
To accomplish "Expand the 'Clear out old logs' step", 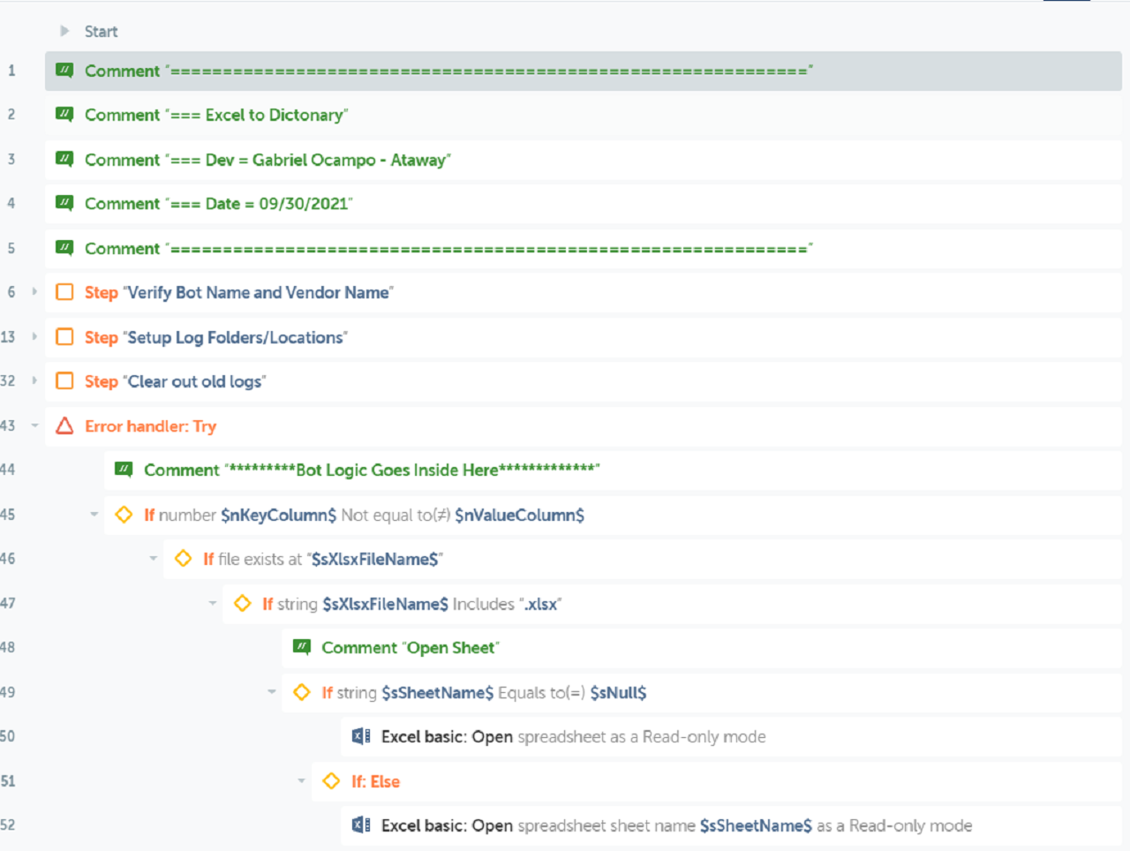I will coord(34,380).
